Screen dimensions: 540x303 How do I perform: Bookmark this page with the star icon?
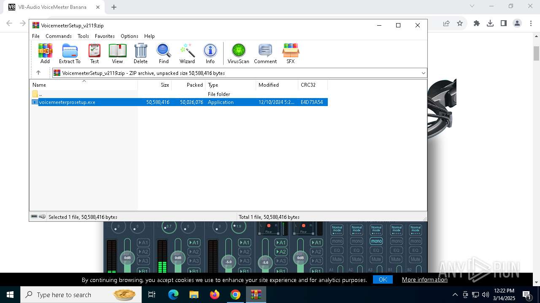[x=460, y=24]
